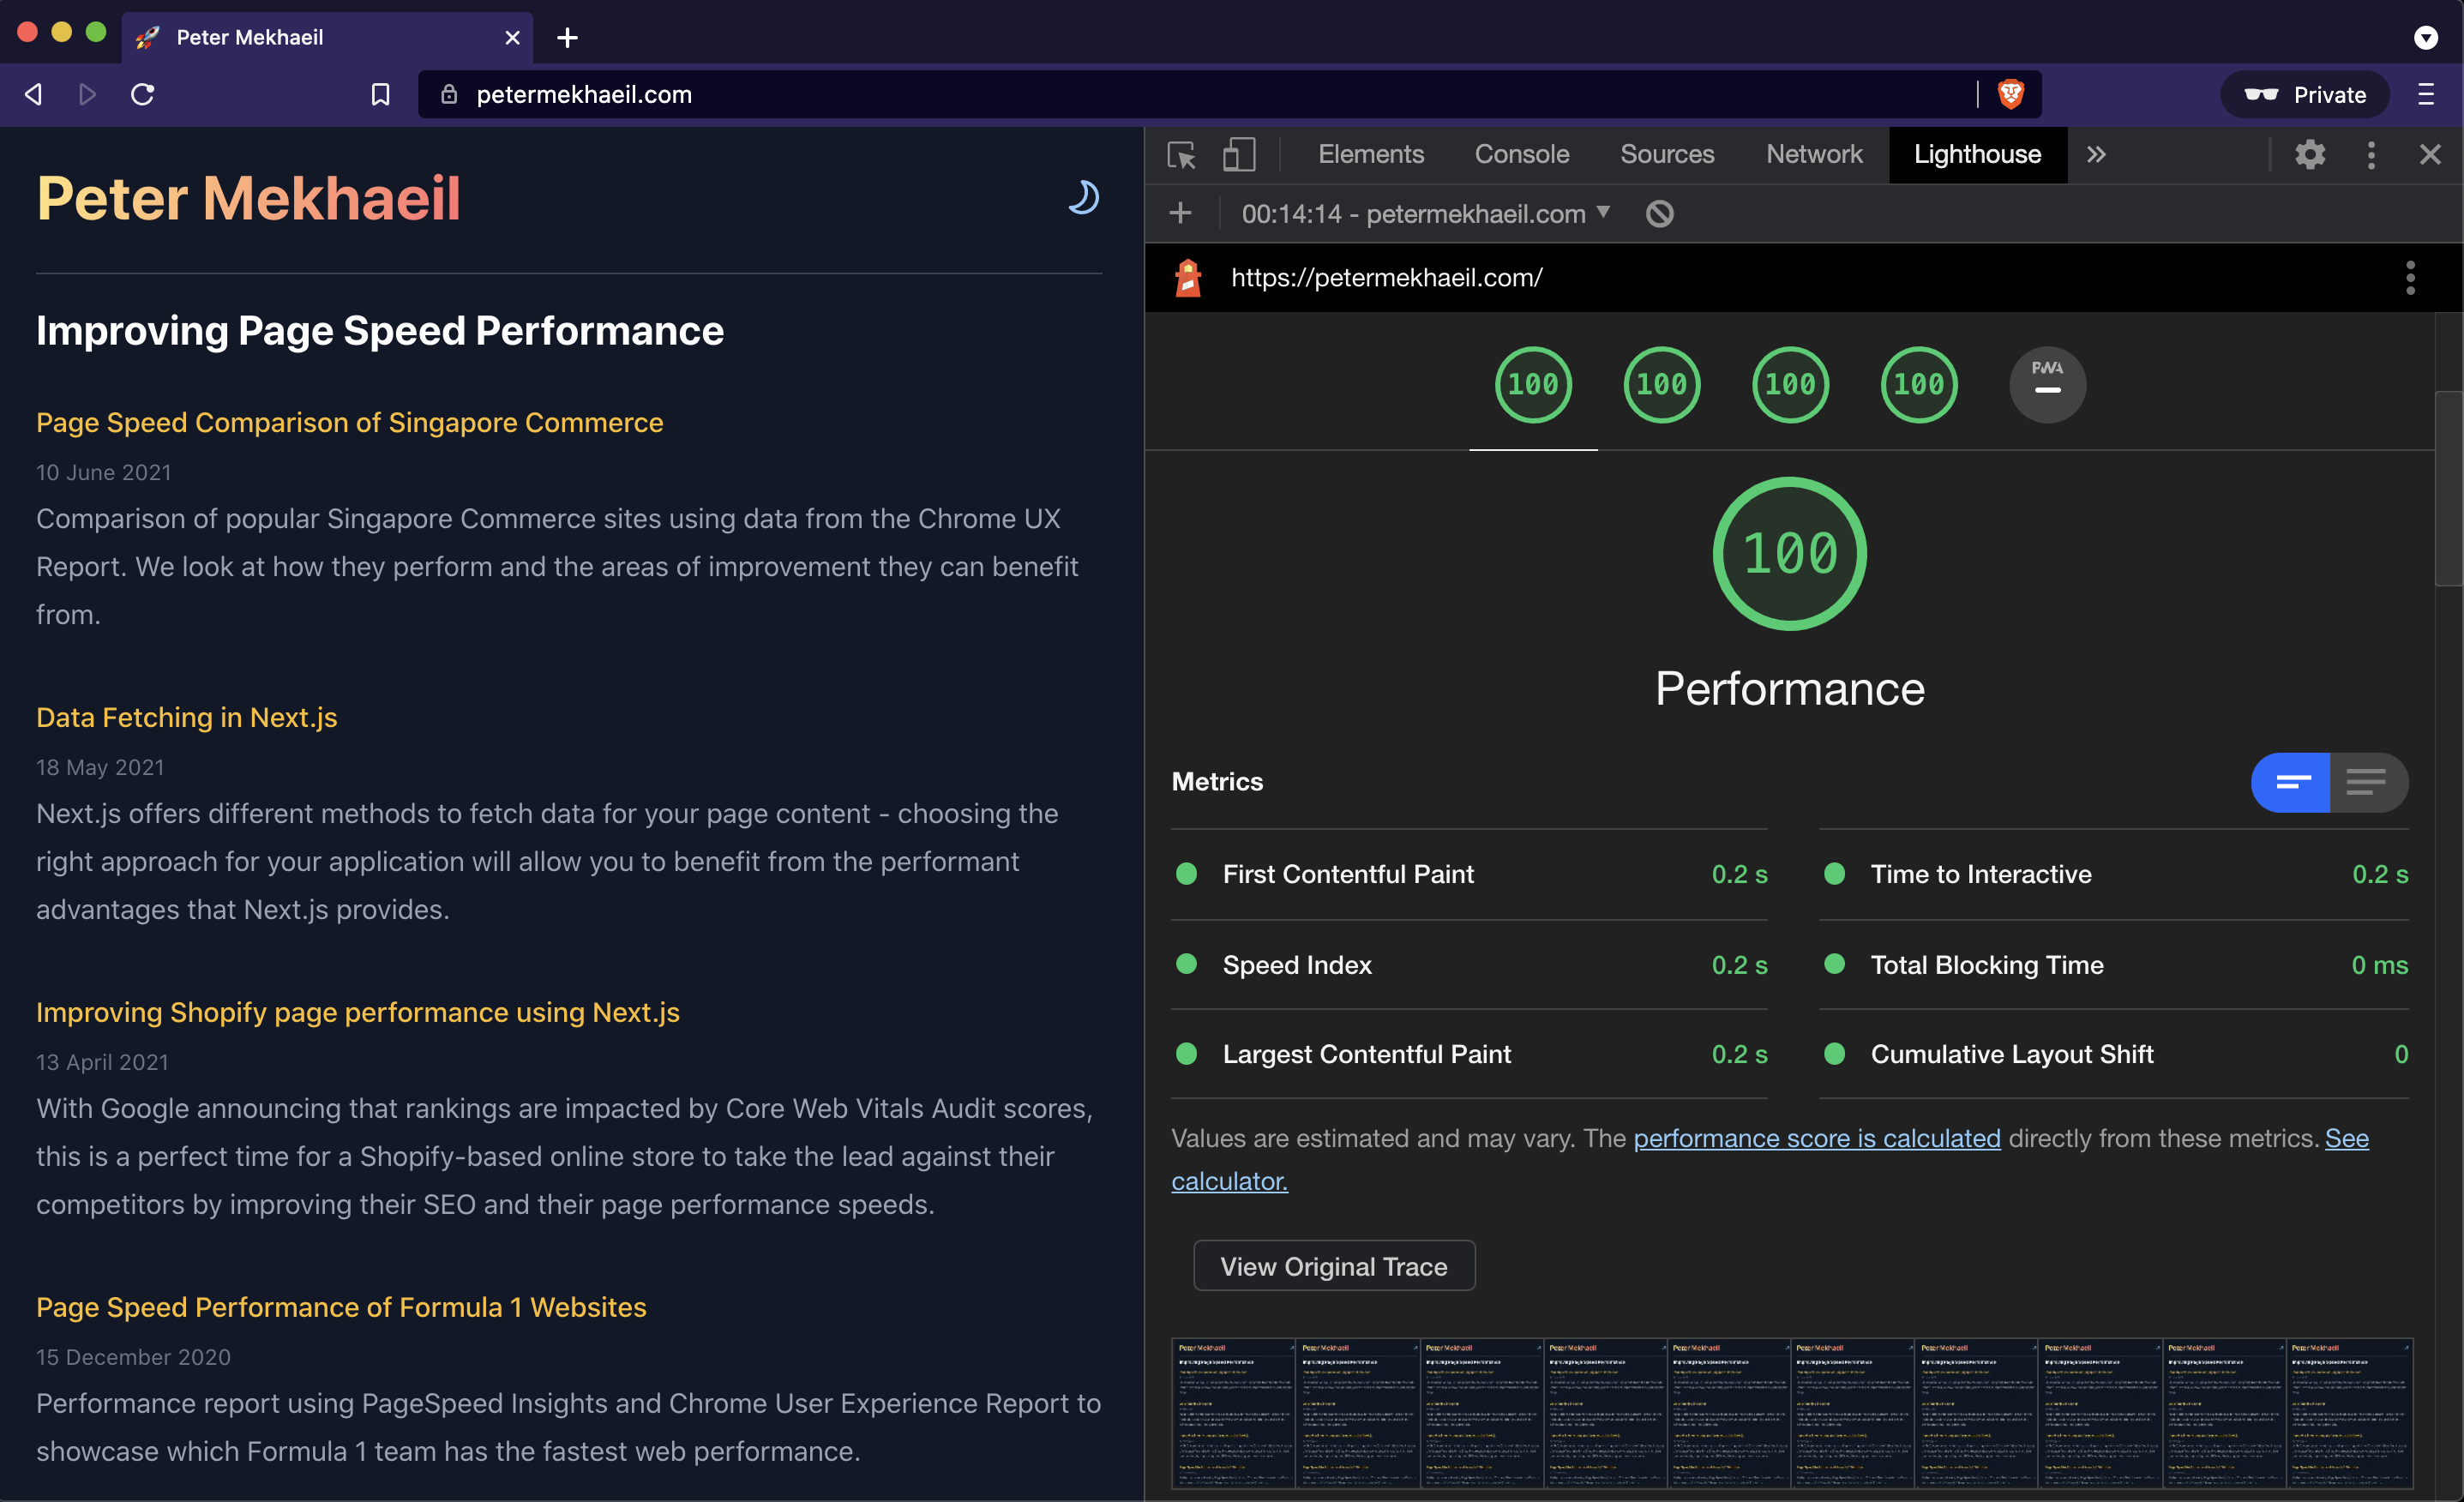2464x1502 pixels.
Task: Open DevTools three-dot customize menu
Action: [x=2370, y=155]
